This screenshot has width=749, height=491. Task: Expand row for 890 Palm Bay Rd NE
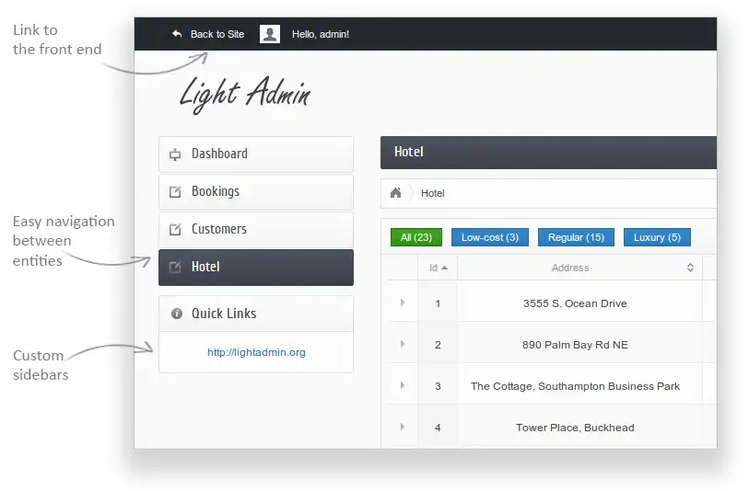(x=403, y=344)
